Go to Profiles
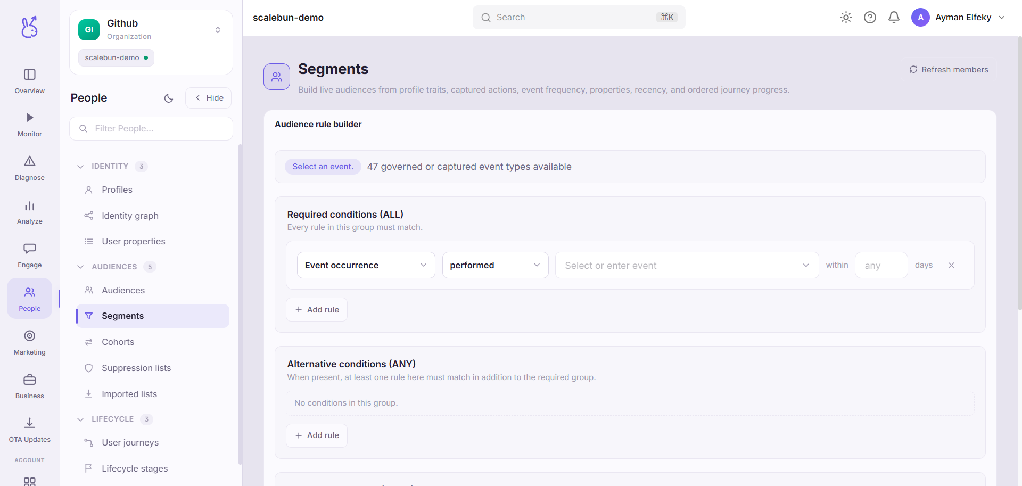Image resolution: width=1022 pixels, height=486 pixels. tap(153, 190)
